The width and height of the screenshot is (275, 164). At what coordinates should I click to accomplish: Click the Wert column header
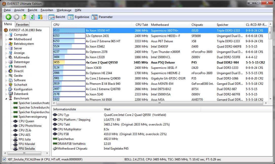pyautogui.click(x=151, y=110)
